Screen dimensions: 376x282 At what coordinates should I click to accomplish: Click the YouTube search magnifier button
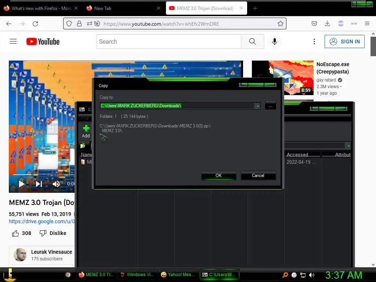(253, 41)
